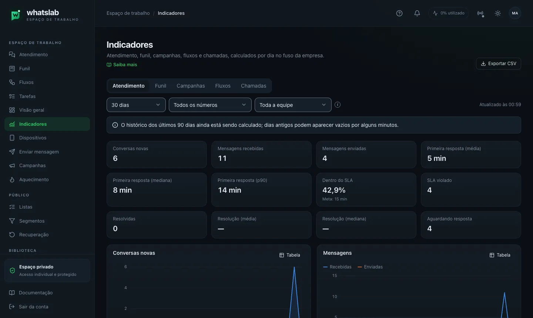This screenshot has height=318, width=533.
Task: Open the help question mark icon
Action: pos(399,13)
